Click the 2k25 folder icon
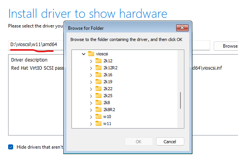Screen dimensions: 238x168 (99, 96)
